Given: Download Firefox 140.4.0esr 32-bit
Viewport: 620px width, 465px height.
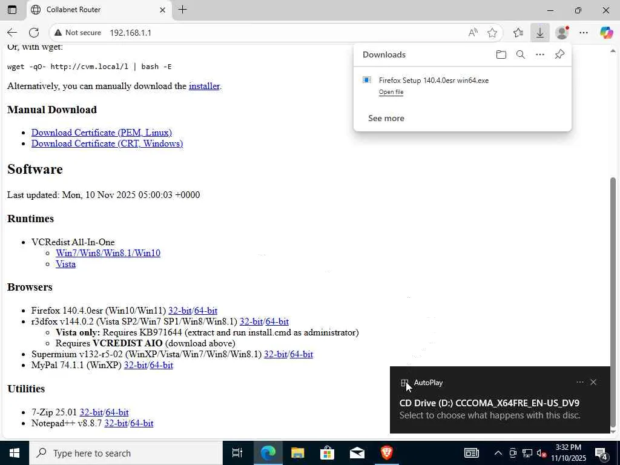Looking at the screenshot, I should point(180,311).
